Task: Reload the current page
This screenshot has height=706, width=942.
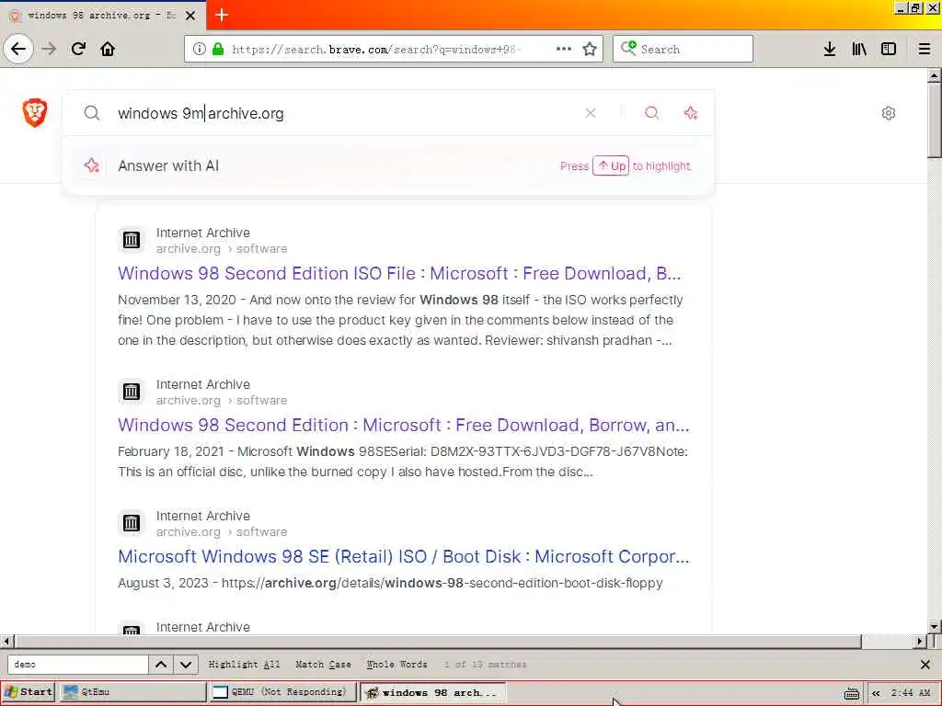Action: point(78,49)
